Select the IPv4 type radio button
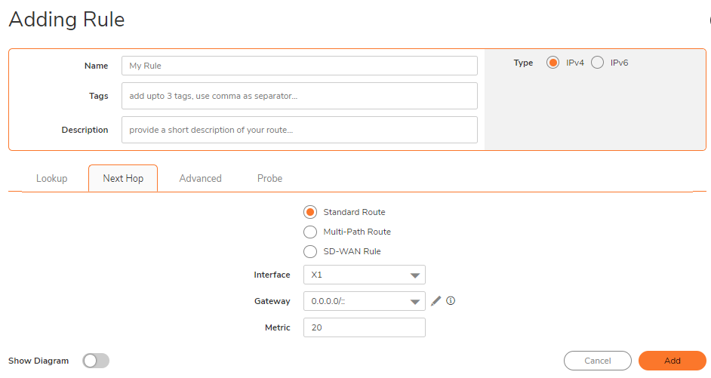This screenshot has width=711, height=378. (x=552, y=63)
